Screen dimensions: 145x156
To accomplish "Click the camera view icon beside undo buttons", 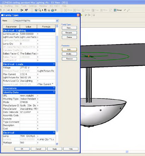I will pyautogui.click(x=22, y=10).
